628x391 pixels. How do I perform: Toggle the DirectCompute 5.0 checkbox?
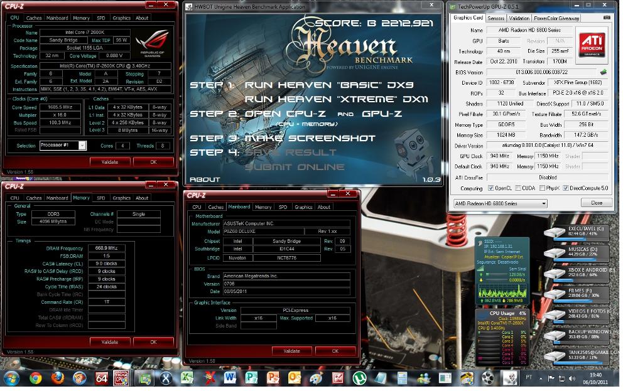pyautogui.click(x=566, y=188)
